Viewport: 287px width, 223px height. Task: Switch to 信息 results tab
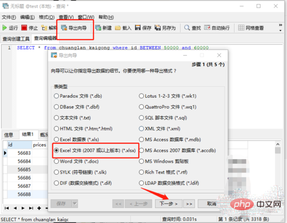pyautogui.click(x=9, y=135)
